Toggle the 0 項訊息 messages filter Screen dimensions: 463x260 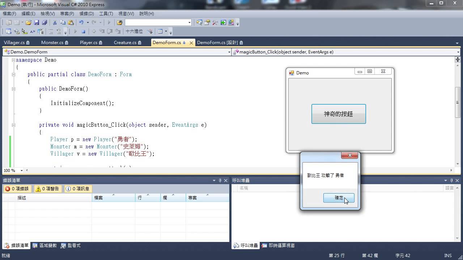[x=78, y=188]
